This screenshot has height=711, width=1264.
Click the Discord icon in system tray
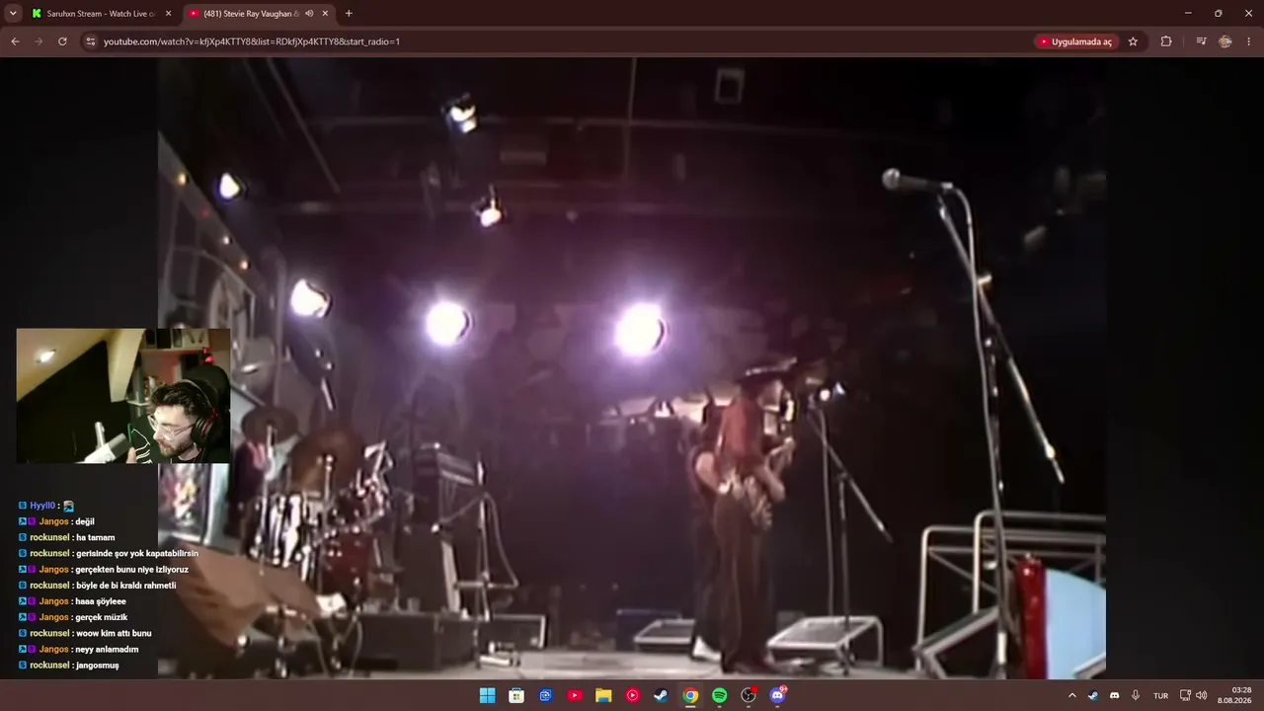click(1115, 695)
